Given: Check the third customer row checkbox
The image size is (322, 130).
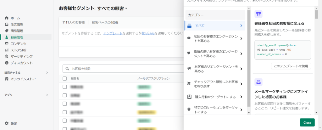Looking at the screenshot, I should [x=65, y=104].
